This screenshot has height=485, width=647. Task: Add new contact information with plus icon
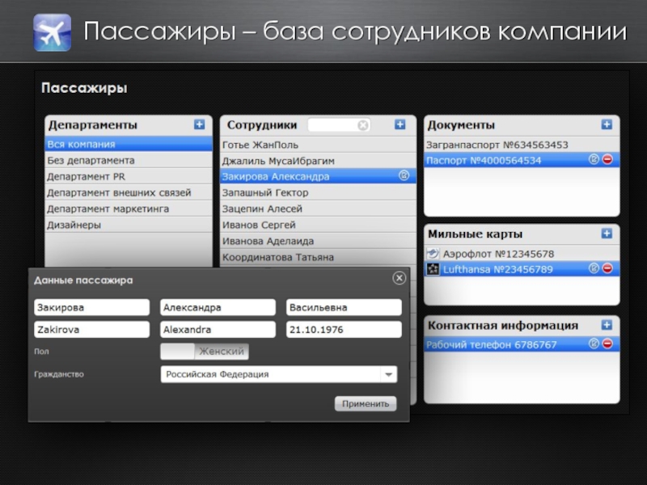[607, 325]
